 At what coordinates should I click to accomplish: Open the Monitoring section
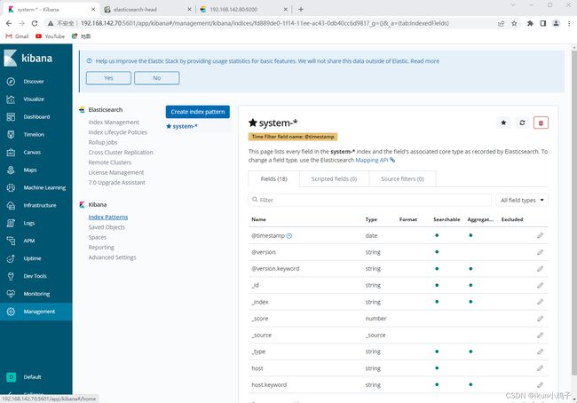click(36, 293)
